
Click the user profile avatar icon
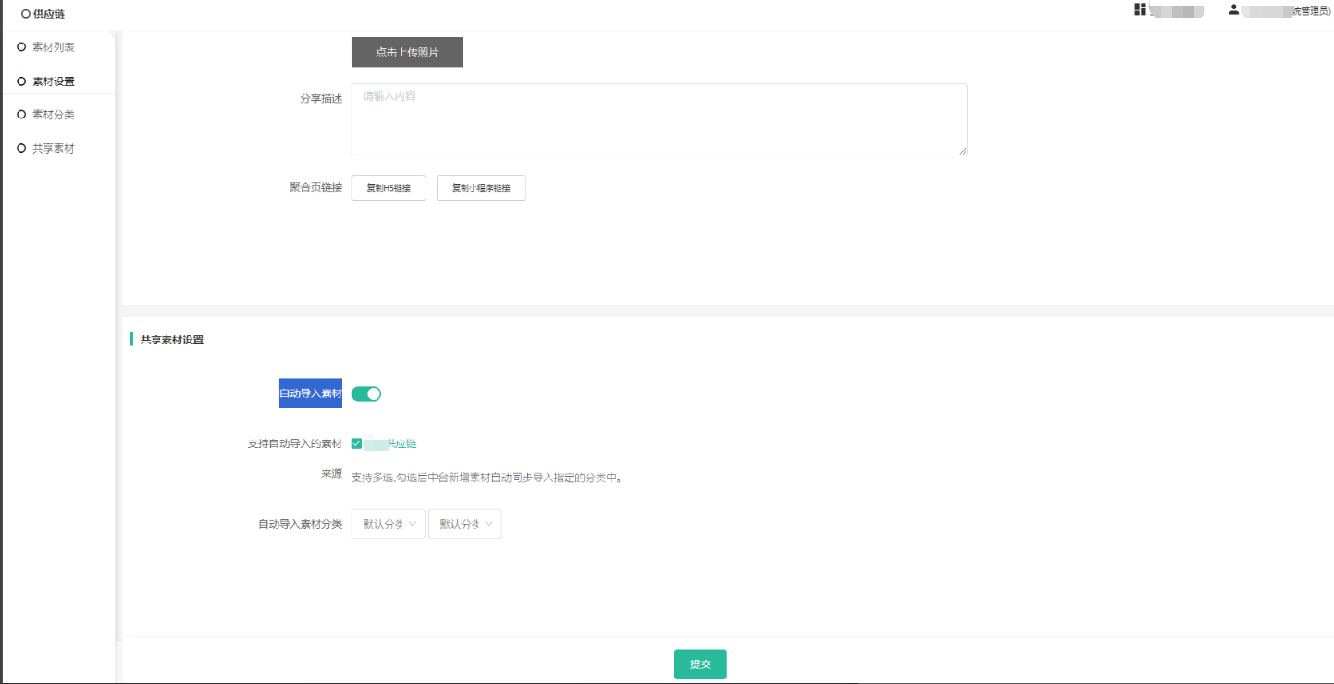[x=1233, y=9]
